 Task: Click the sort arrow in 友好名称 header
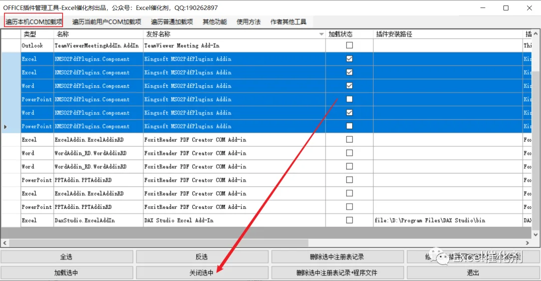coord(322,34)
